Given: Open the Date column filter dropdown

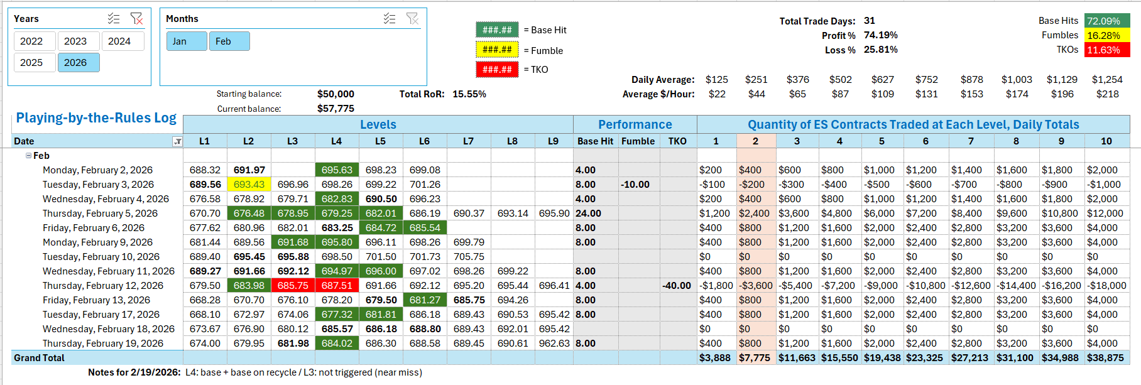Looking at the screenshot, I should 177,141.
